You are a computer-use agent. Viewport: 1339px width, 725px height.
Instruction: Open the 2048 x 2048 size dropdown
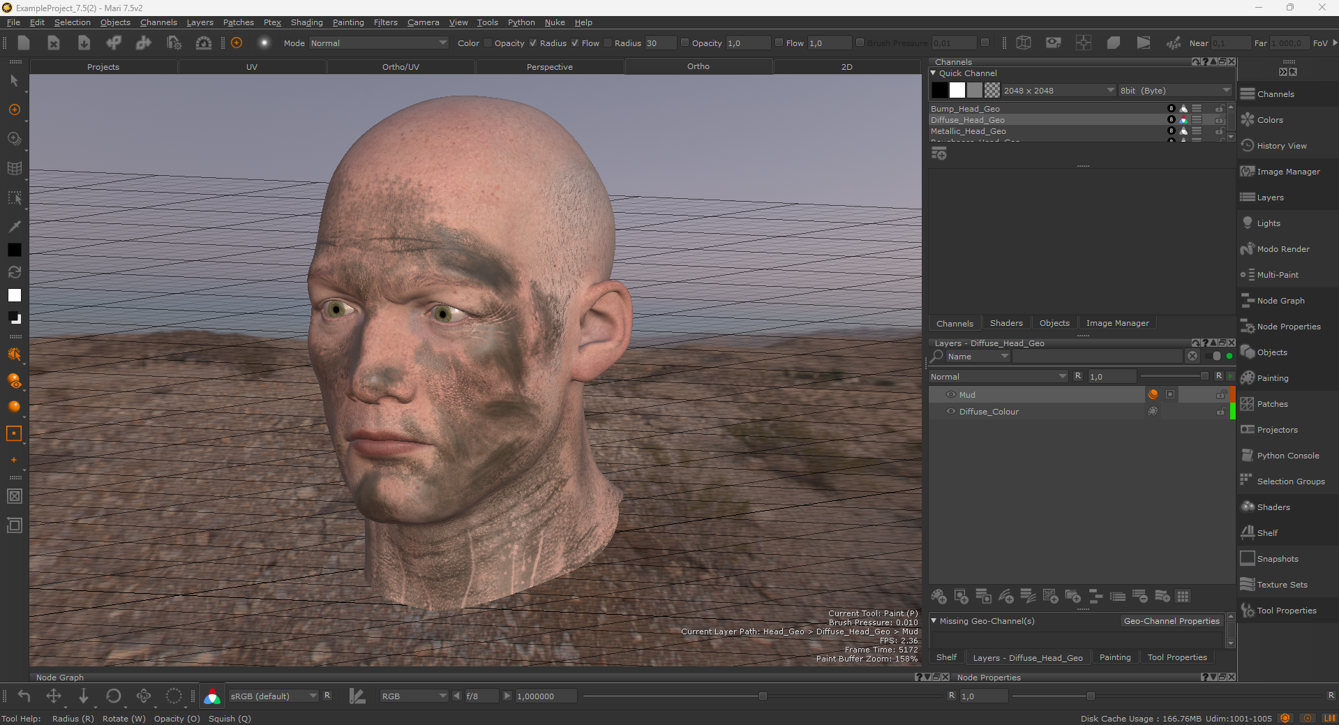point(1059,91)
